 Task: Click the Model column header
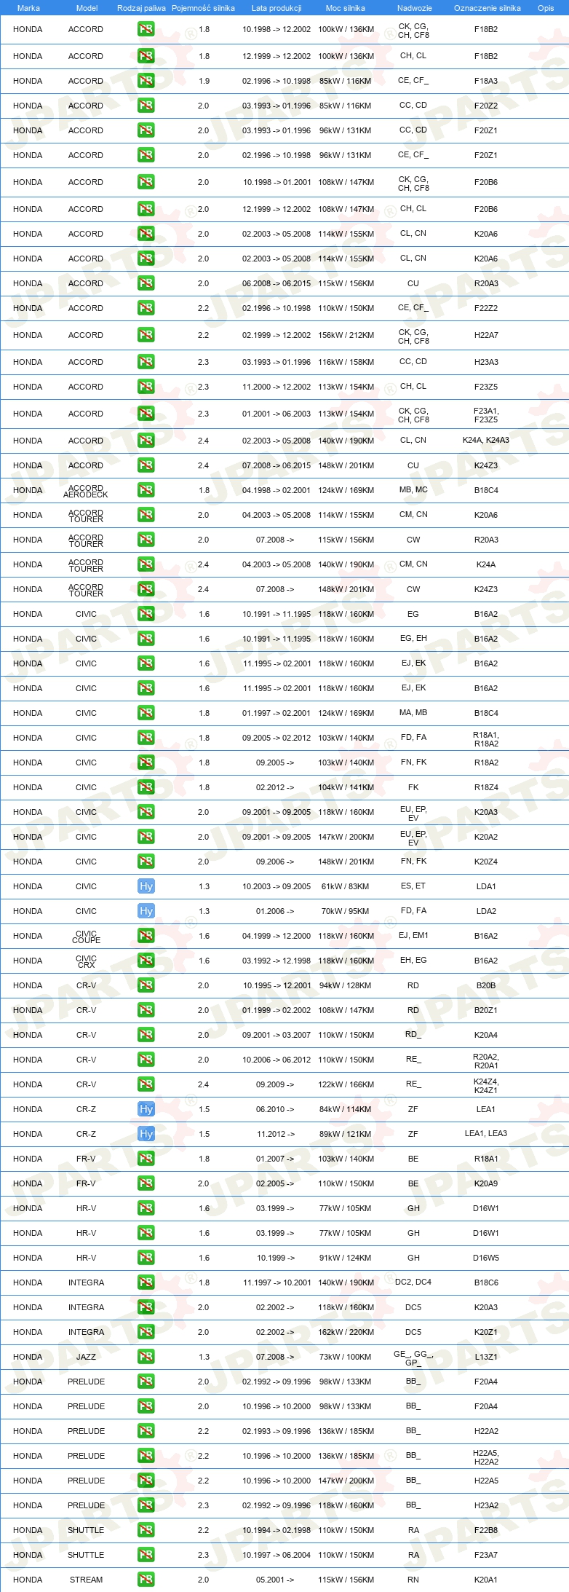[87, 8]
